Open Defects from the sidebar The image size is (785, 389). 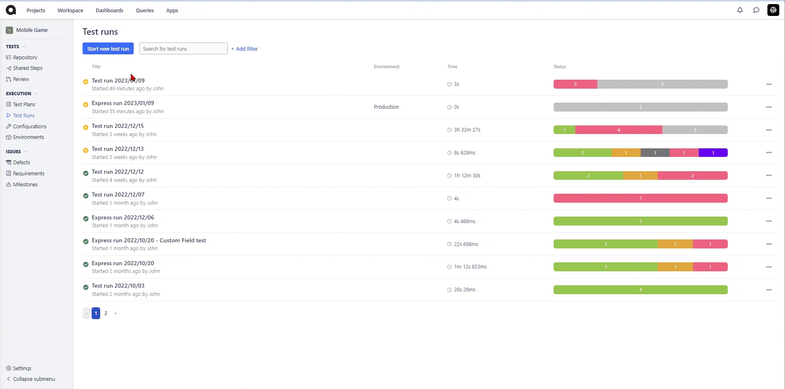21,162
